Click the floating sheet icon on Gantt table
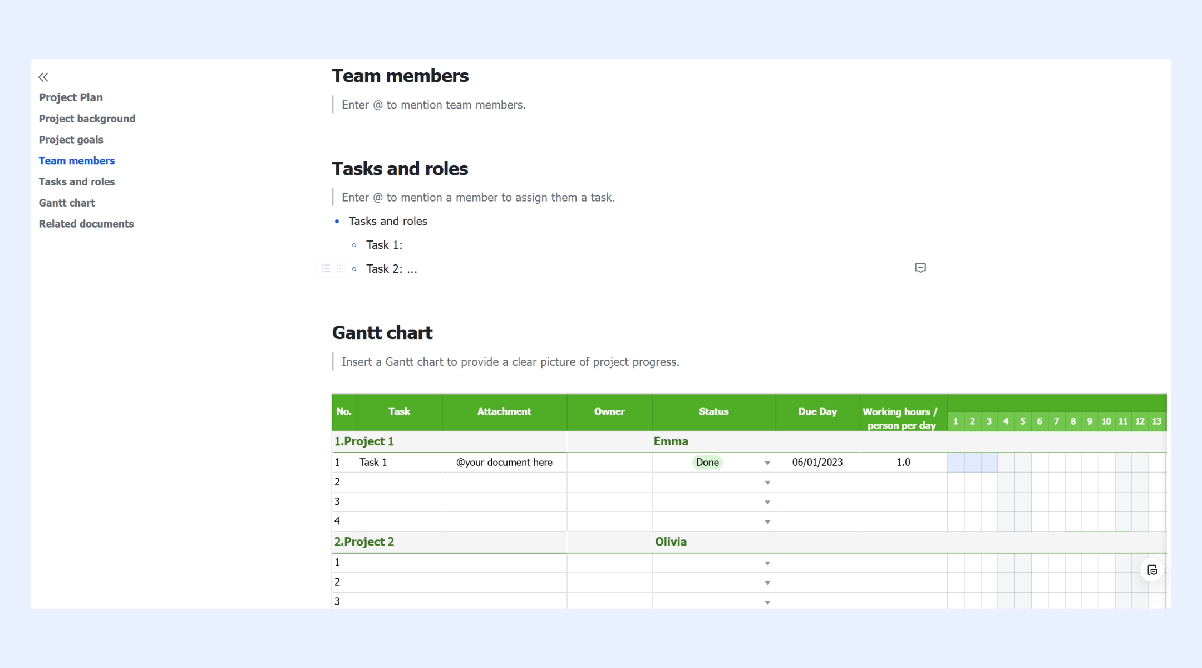 (x=1152, y=570)
